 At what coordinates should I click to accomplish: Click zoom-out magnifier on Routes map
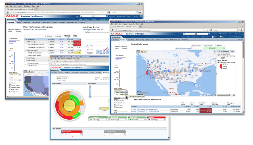145,52
